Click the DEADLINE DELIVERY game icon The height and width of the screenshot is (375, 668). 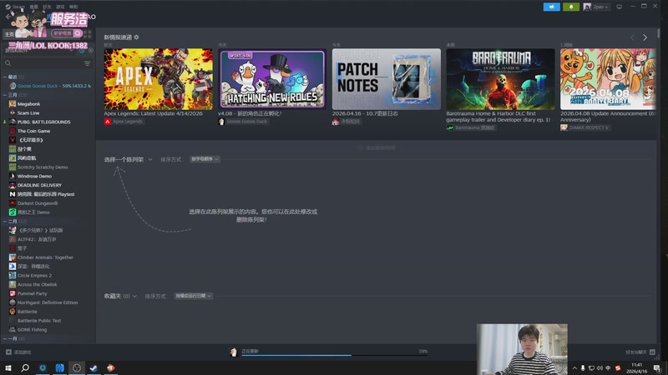tap(13, 185)
